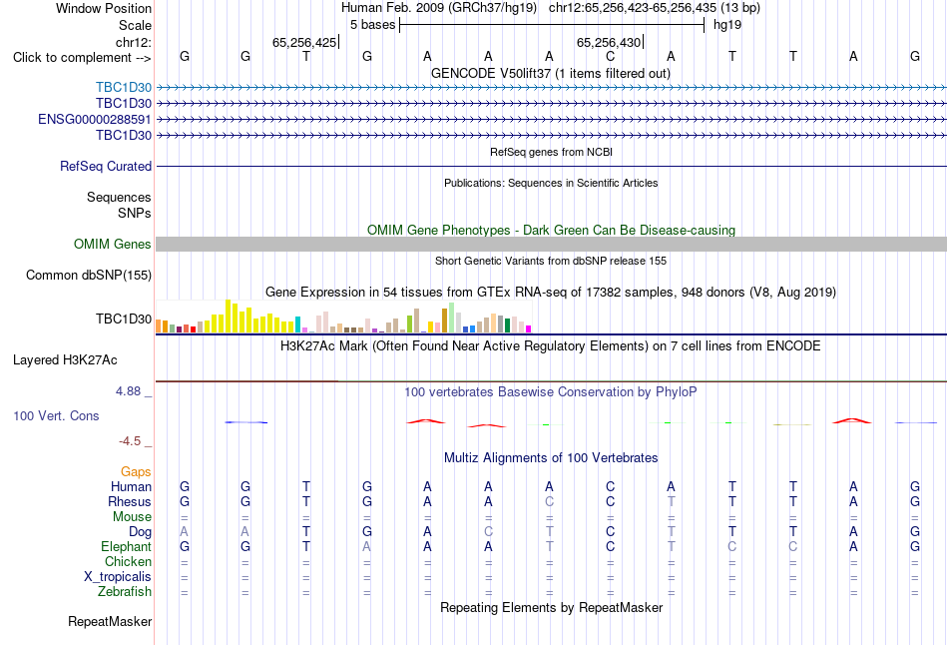Select the Zebrafish species row label
This screenshot has height=645, width=948.
[x=125, y=592]
